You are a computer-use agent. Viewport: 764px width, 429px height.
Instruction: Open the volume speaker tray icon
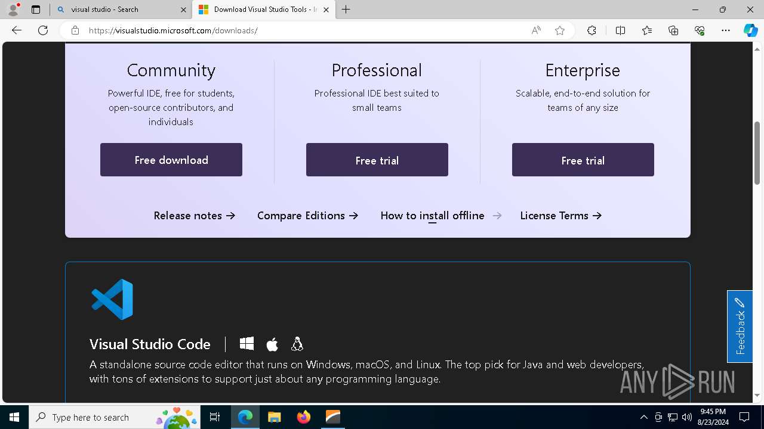[x=686, y=417]
